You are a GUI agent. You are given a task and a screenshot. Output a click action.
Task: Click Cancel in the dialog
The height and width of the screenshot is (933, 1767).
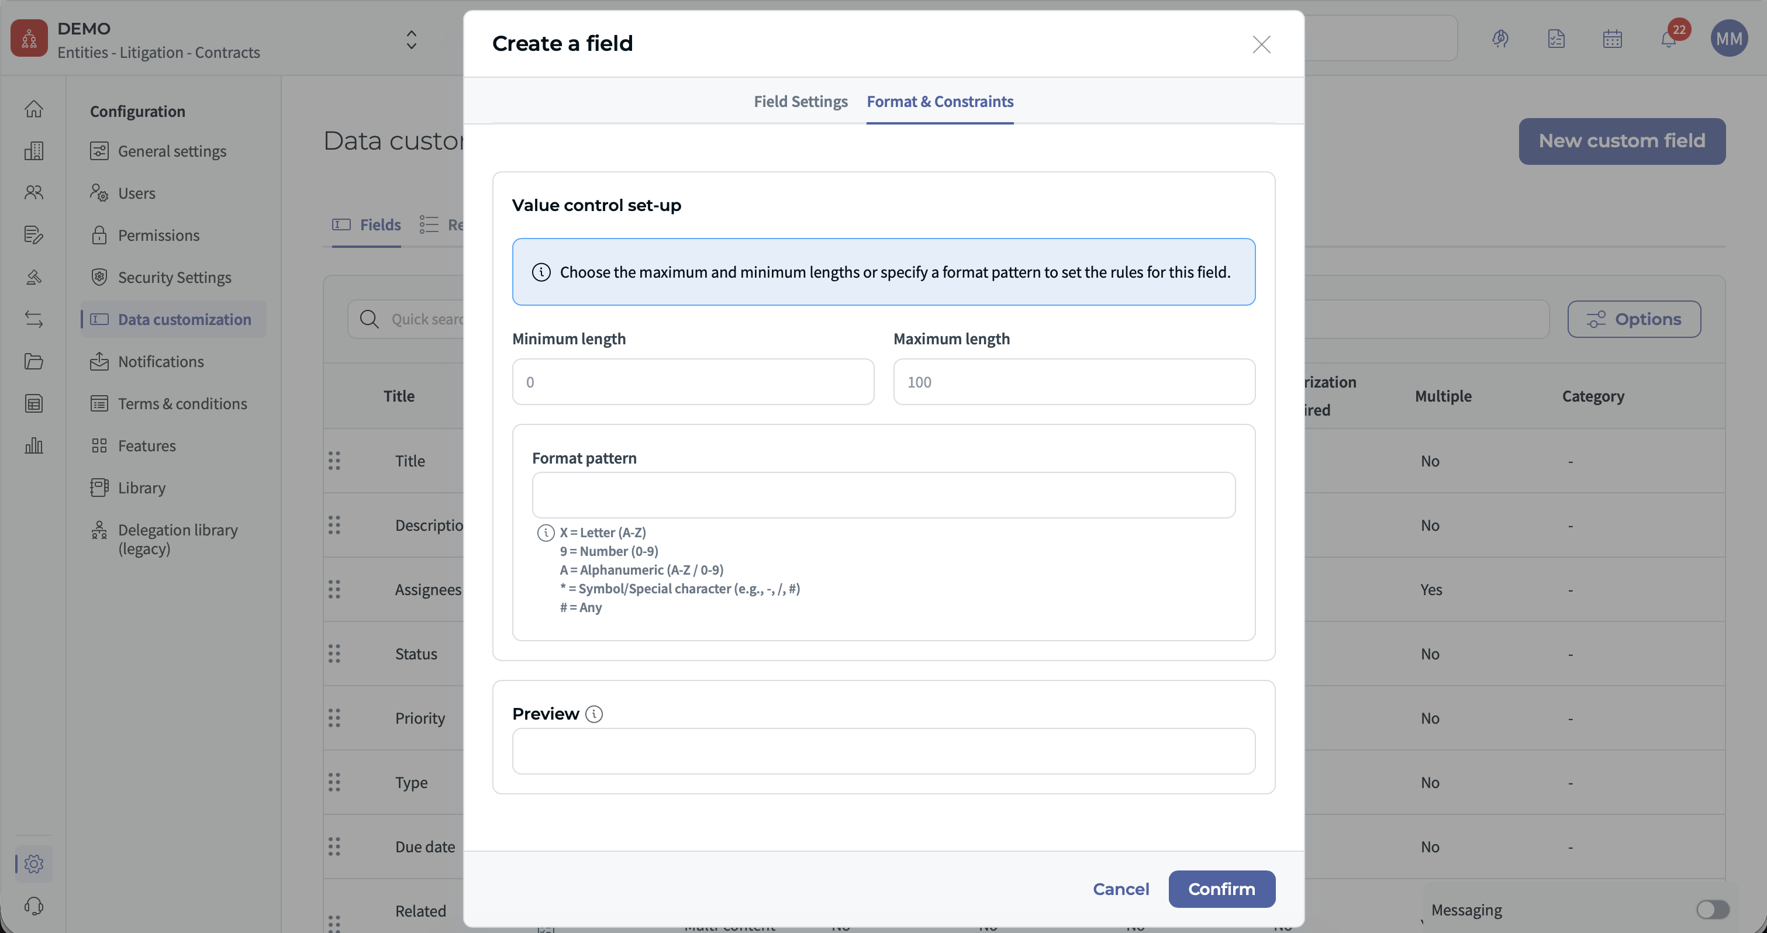point(1120,889)
